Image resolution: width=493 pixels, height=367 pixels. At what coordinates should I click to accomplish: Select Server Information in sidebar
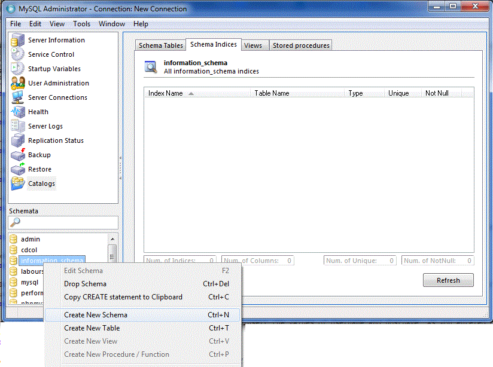point(56,40)
